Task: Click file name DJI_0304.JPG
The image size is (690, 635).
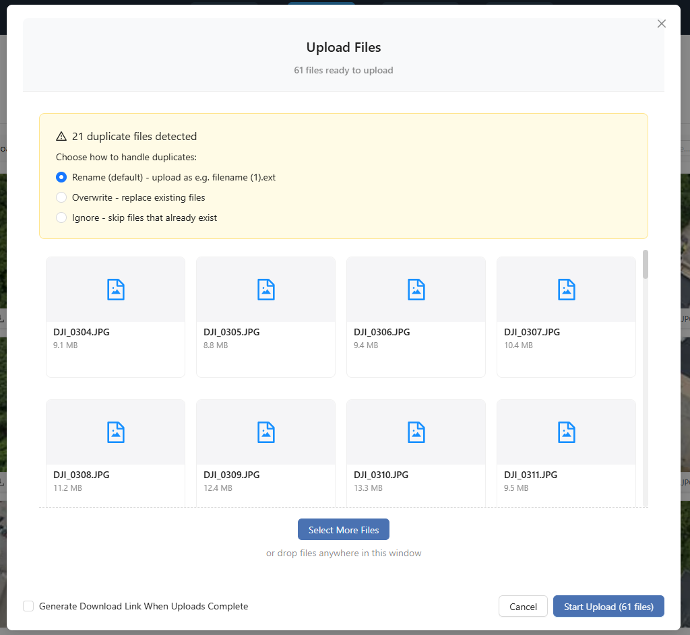Action: (x=82, y=332)
